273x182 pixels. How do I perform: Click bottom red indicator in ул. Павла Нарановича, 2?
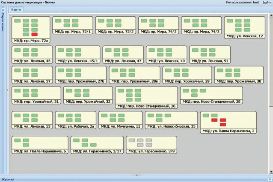pos(223,125)
